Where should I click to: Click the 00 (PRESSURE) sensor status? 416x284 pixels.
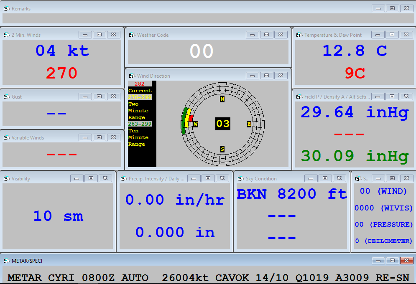[384, 224]
